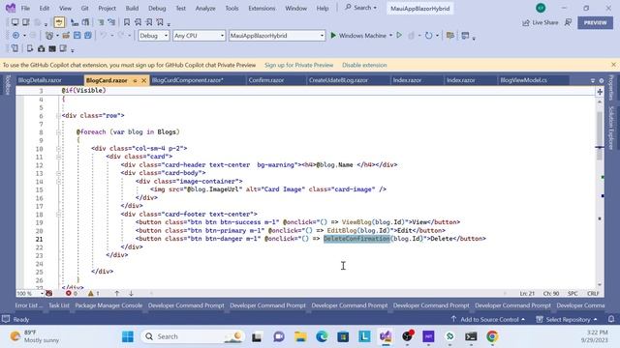Image resolution: width=620 pixels, height=348 pixels.
Task: Open the File menu
Action: pyautogui.click(x=26, y=8)
